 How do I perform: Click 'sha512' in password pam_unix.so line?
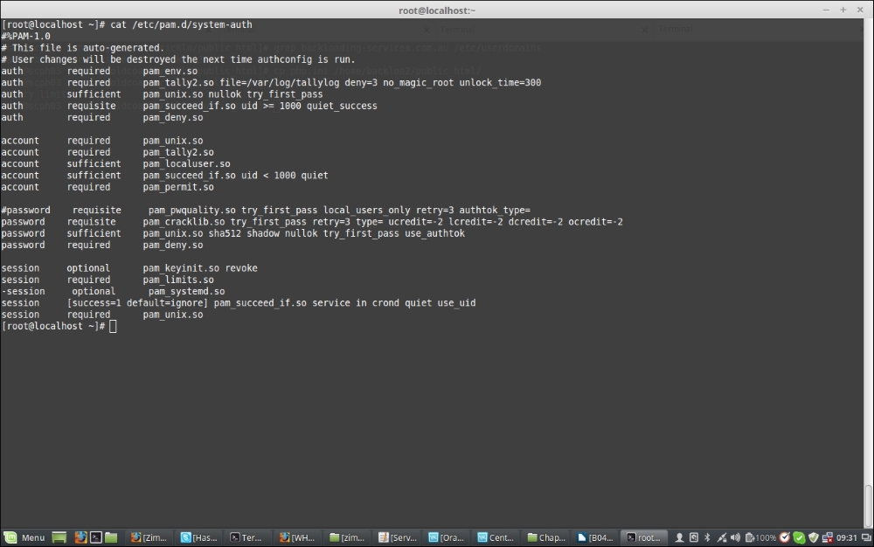click(225, 233)
